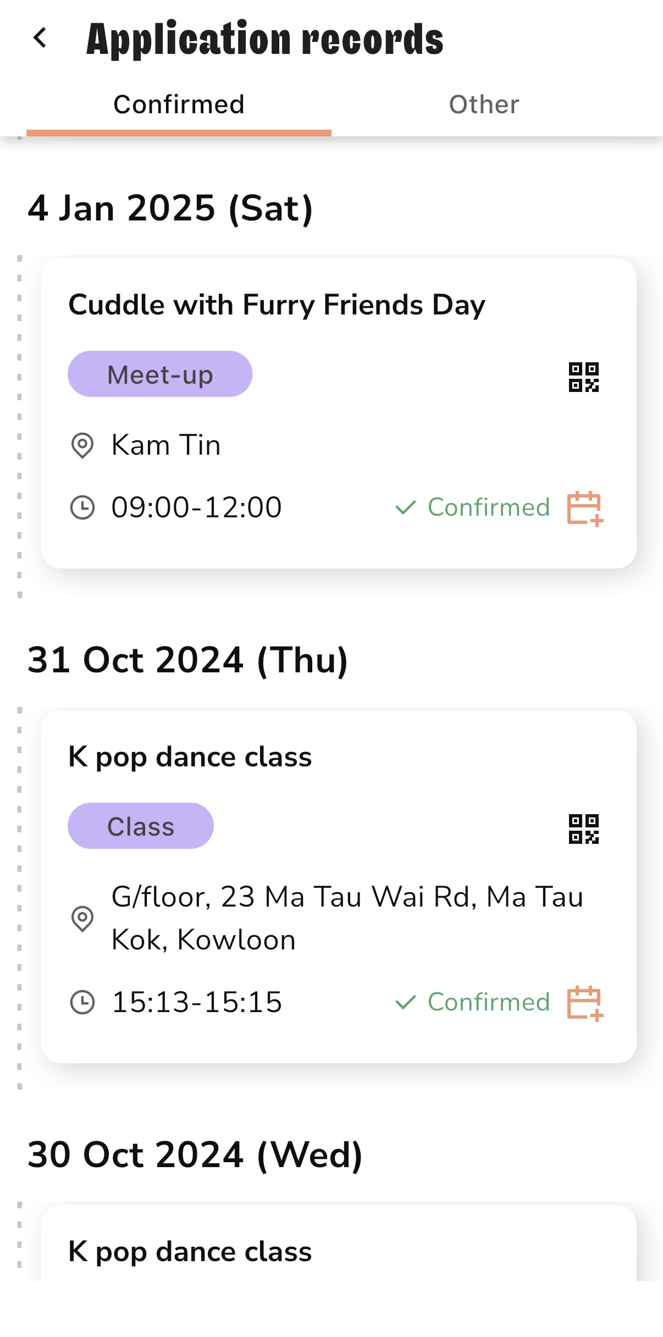Switch to the Other tab
This screenshot has height=1337, width=663.
pyautogui.click(x=484, y=104)
